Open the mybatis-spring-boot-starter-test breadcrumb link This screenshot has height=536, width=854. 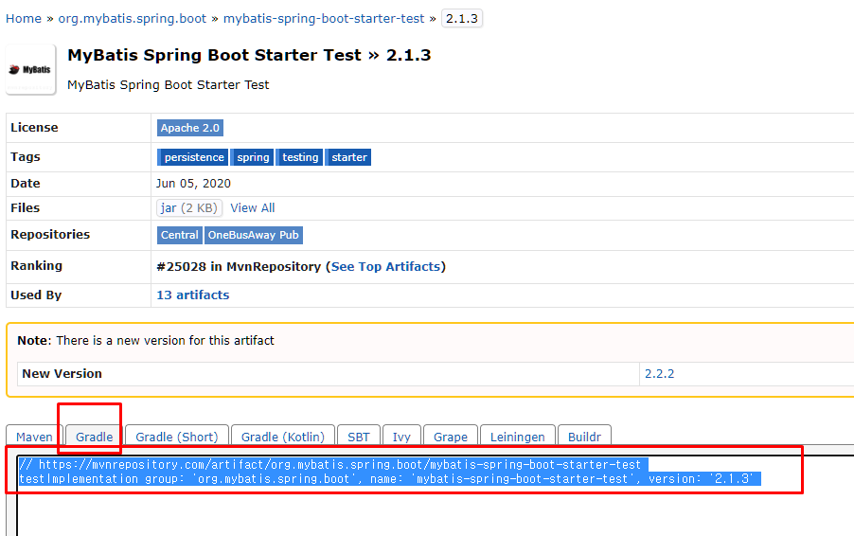click(324, 19)
